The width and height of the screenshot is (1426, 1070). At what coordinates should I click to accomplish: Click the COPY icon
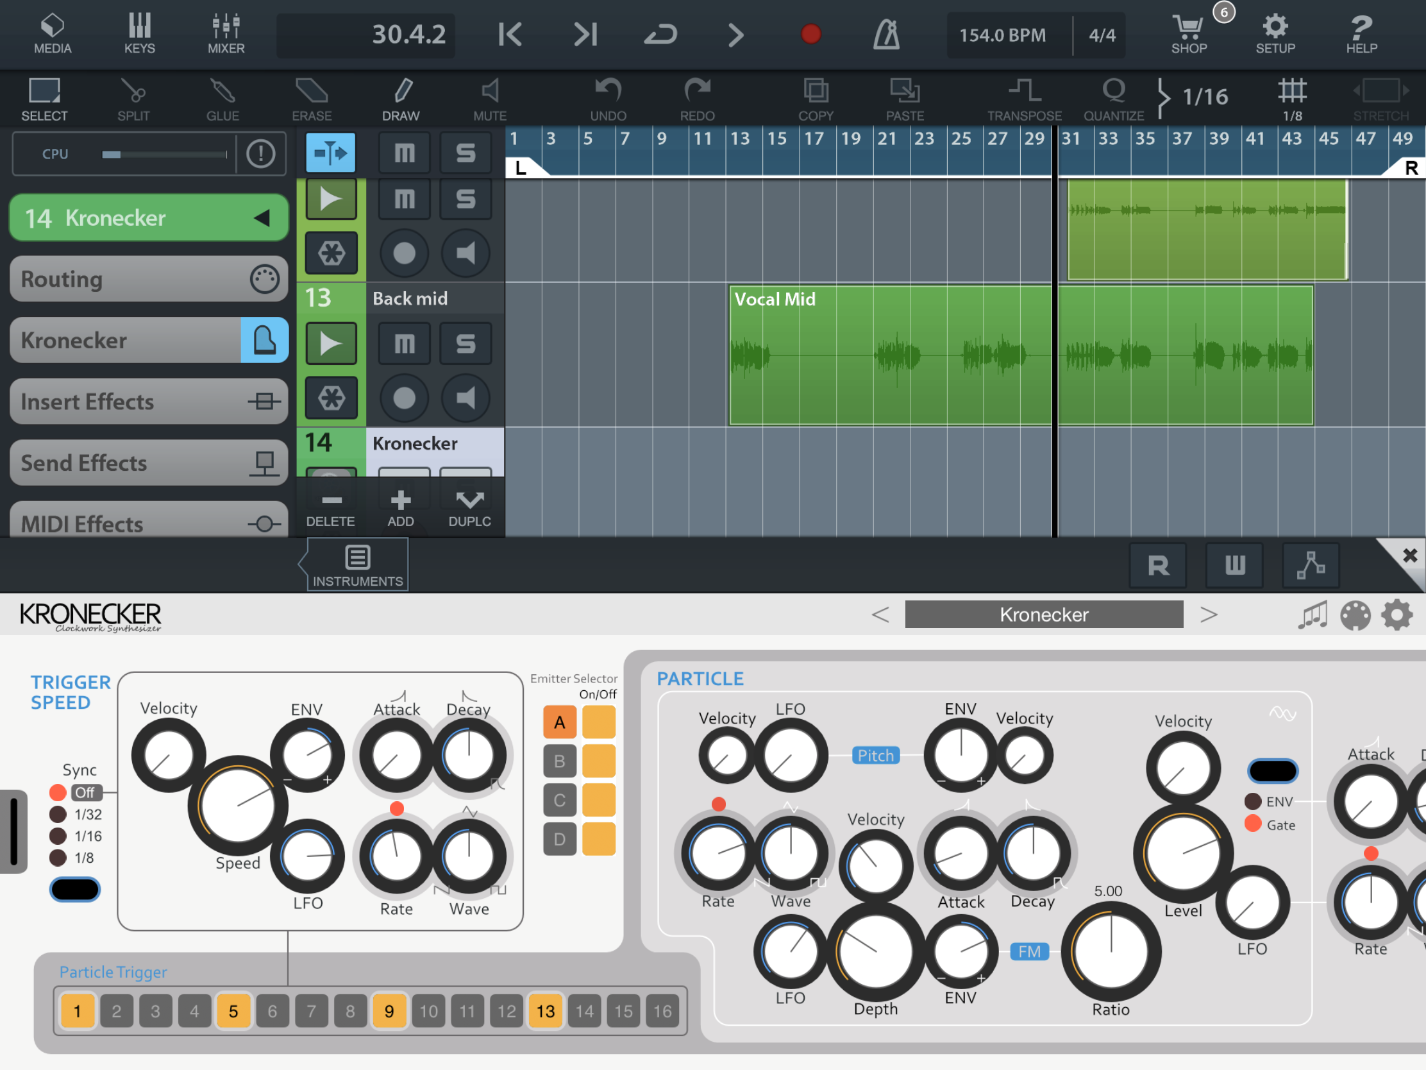(816, 99)
